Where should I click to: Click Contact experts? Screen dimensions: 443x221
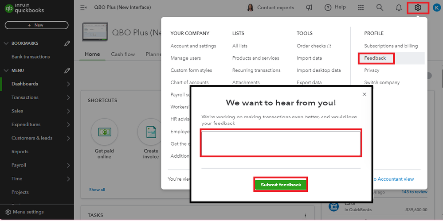click(271, 8)
